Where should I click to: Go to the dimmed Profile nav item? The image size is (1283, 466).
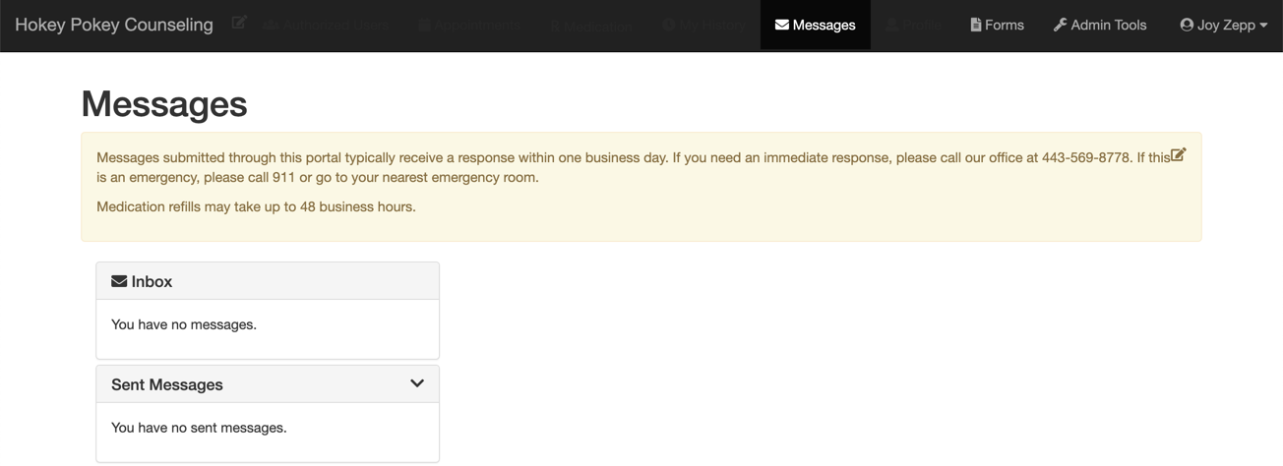coord(913,25)
